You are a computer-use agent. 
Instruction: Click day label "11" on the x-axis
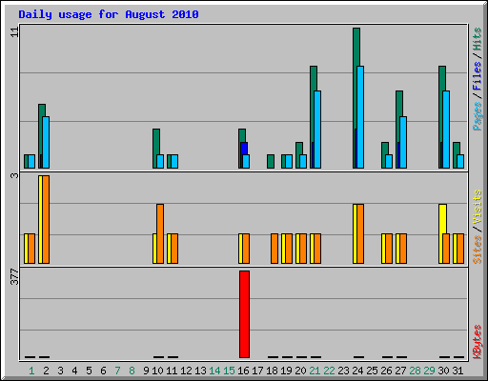(172, 371)
